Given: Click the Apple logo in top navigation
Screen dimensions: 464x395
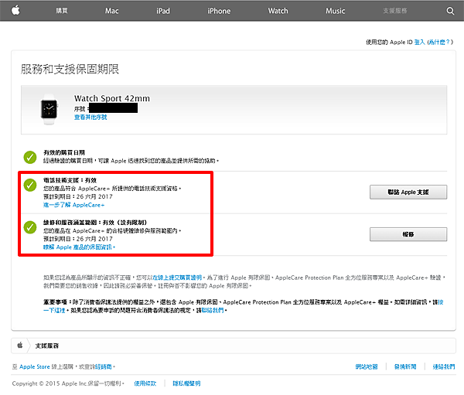Looking at the screenshot, I should (15, 10).
